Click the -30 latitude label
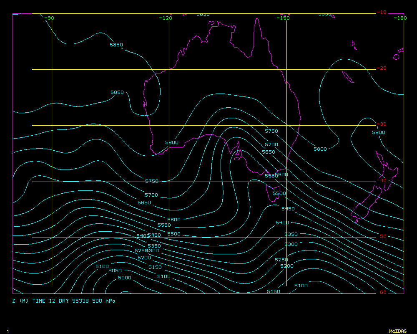This screenshot has width=417, height=334. pyautogui.click(x=381, y=124)
